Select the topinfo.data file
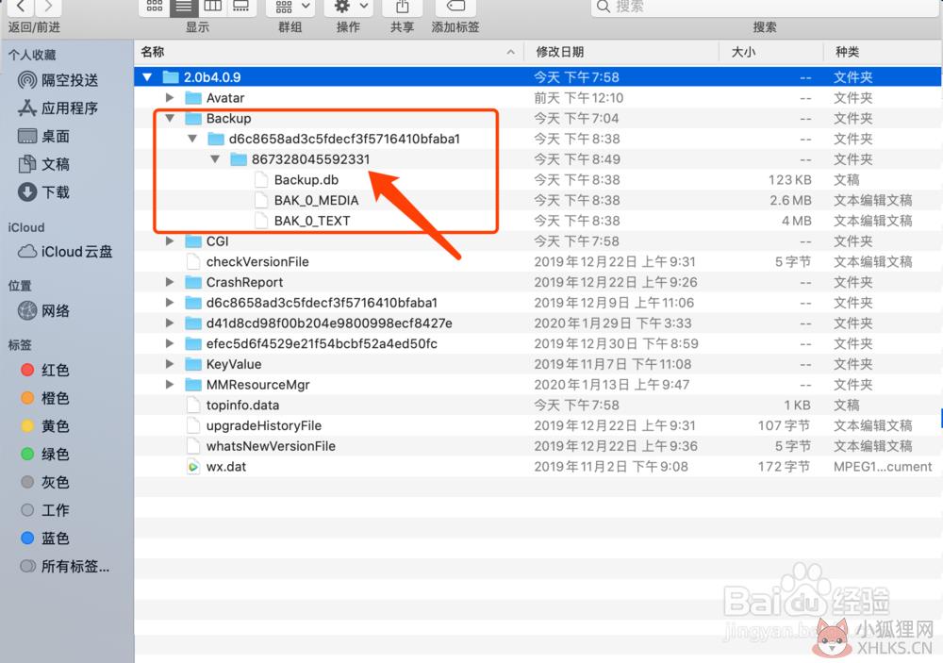The width and height of the screenshot is (943, 663). [242, 405]
